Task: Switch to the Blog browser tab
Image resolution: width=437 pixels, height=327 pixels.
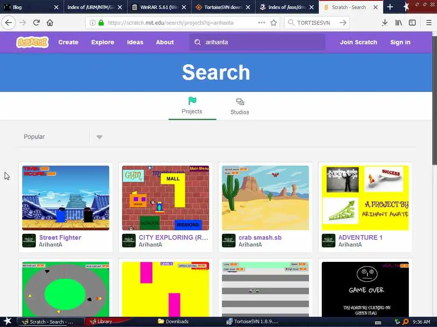Action: coord(32,7)
